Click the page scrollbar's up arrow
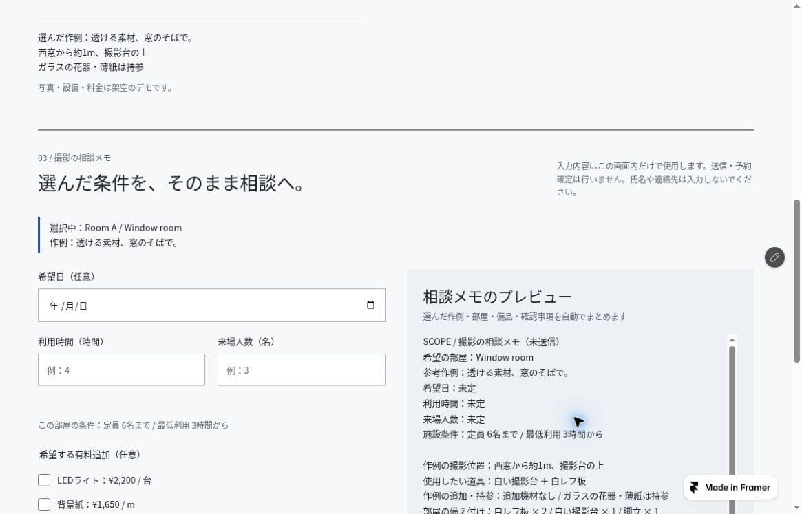 click(796, 5)
